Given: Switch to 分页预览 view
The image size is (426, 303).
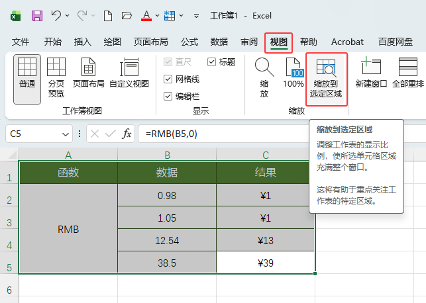Looking at the screenshot, I should coord(56,77).
